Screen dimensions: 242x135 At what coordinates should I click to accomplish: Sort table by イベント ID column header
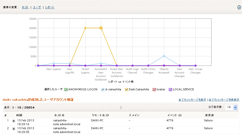pyautogui.click(x=174, y=115)
